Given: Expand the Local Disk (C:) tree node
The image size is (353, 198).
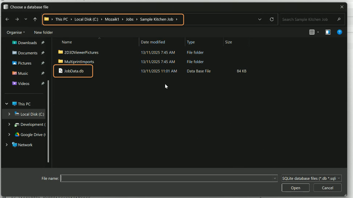Looking at the screenshot, I should click(x=9, y=114).
